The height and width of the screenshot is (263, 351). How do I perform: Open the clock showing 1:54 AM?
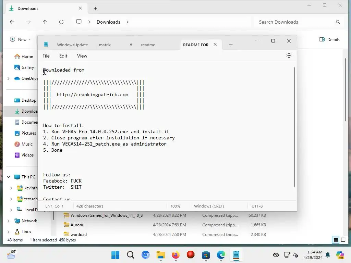(x=313, y=255)
